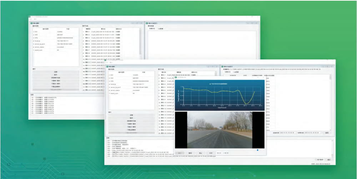Float the front event list panel via its title-bar button
This screenshot has height=179, width=357.
212,66
